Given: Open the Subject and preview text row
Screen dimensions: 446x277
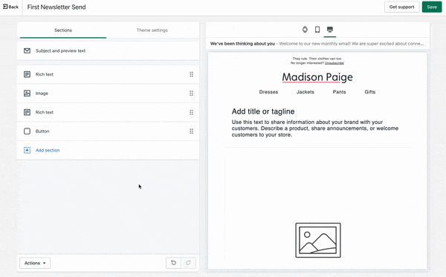Looking at the screenshot, I should 108,50.
